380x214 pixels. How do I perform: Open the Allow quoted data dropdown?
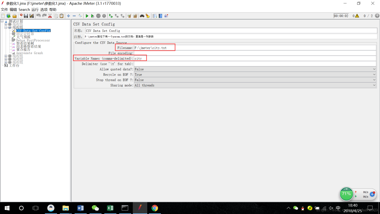coord(255,69)
